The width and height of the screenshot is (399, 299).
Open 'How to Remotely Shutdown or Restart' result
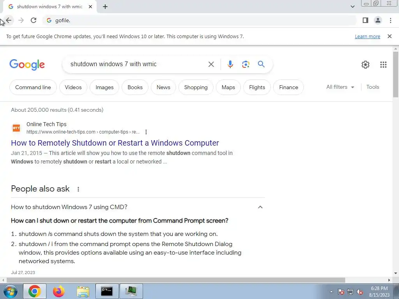pyautogui.click(x=115, y=143)
